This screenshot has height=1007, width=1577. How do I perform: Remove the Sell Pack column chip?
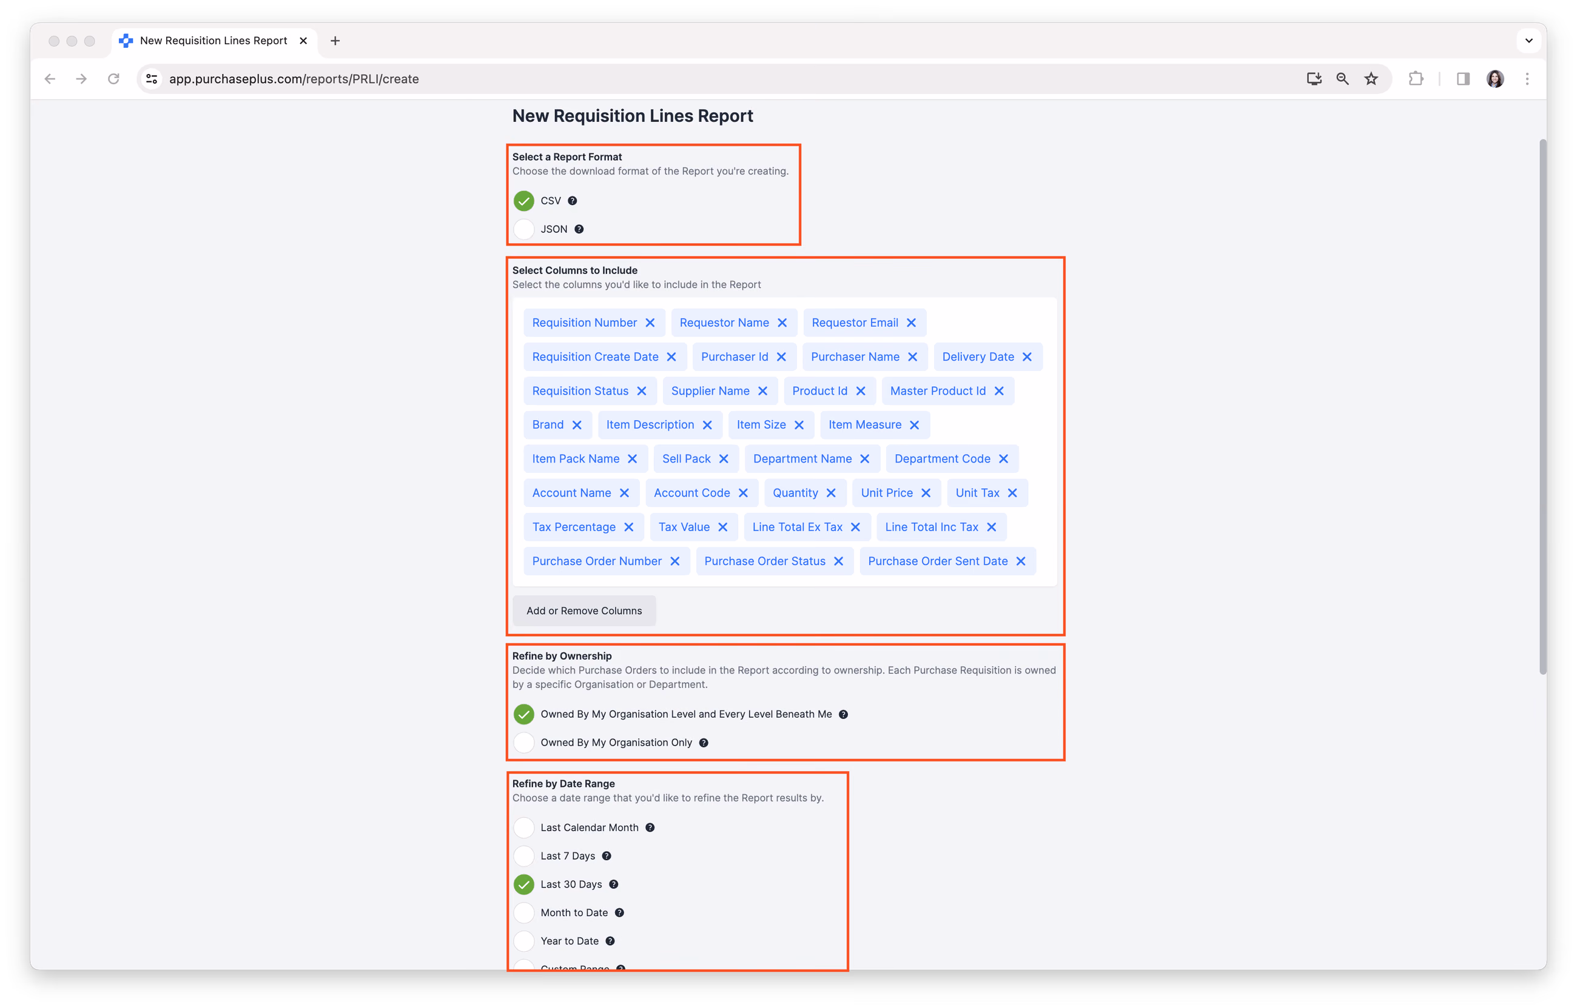coord(724,459)
